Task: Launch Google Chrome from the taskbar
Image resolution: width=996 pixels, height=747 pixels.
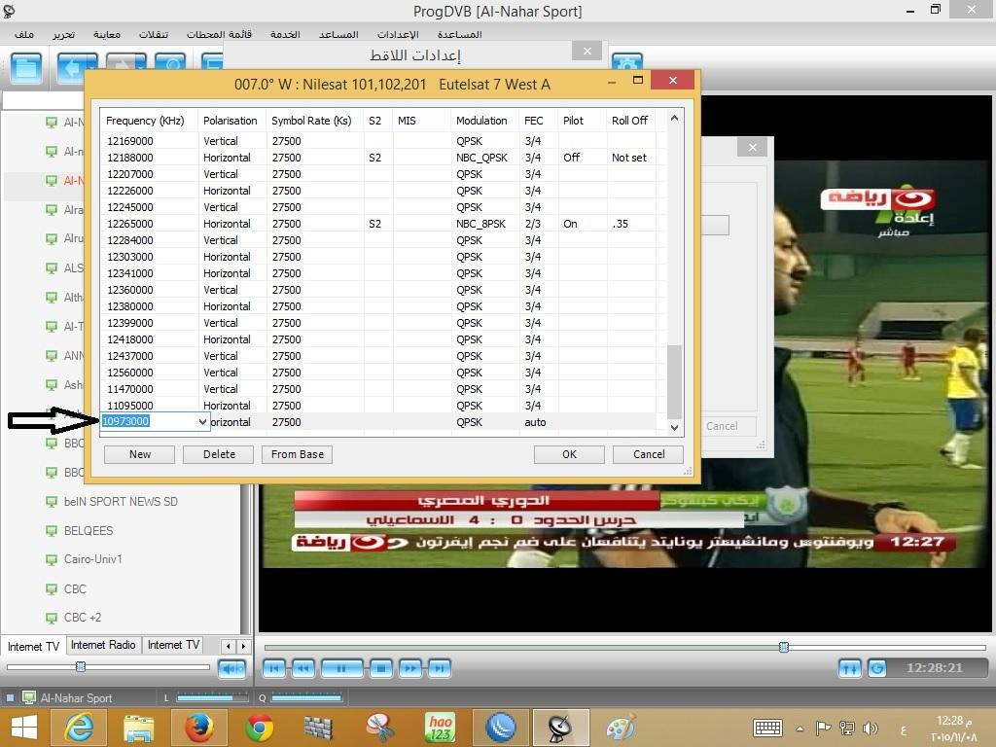Action: [x=260, y=728]
